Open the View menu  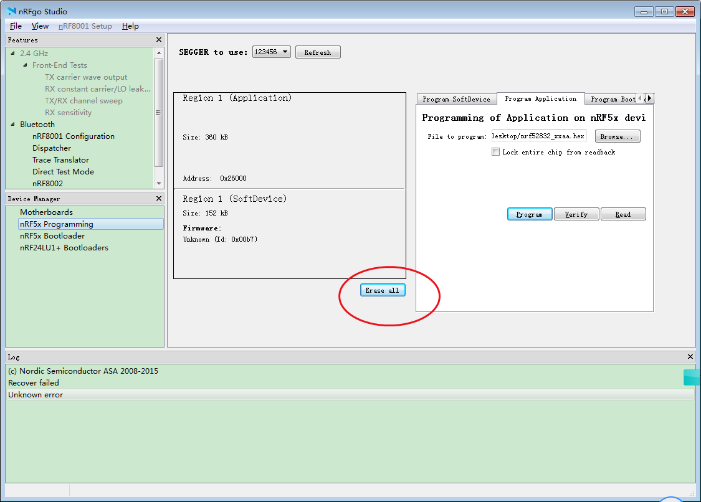coord(40,26)
